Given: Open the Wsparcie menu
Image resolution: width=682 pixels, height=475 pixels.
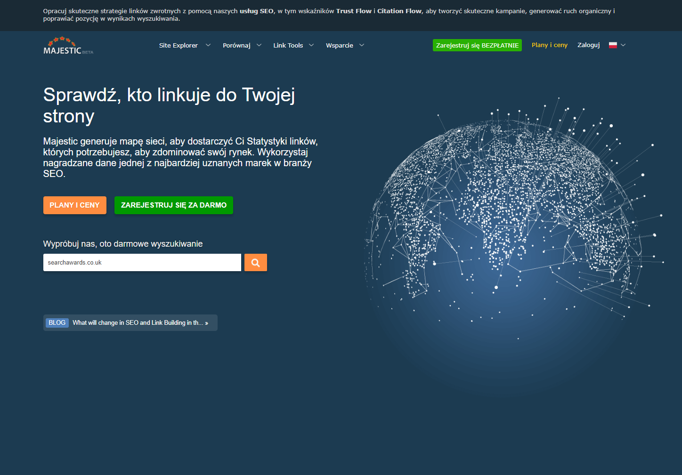Looking at the screenshot, I should click(340, 46).
